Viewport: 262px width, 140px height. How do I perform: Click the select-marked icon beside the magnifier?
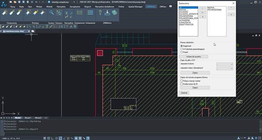click(x=59, y=12)
